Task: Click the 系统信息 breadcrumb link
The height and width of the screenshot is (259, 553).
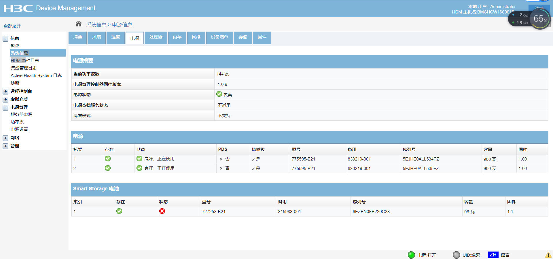Action: [x=96, y=25]
